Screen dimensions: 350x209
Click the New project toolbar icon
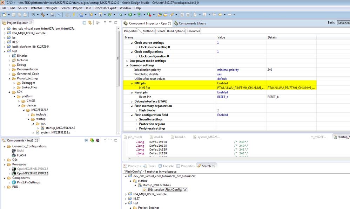coord(4,15)
